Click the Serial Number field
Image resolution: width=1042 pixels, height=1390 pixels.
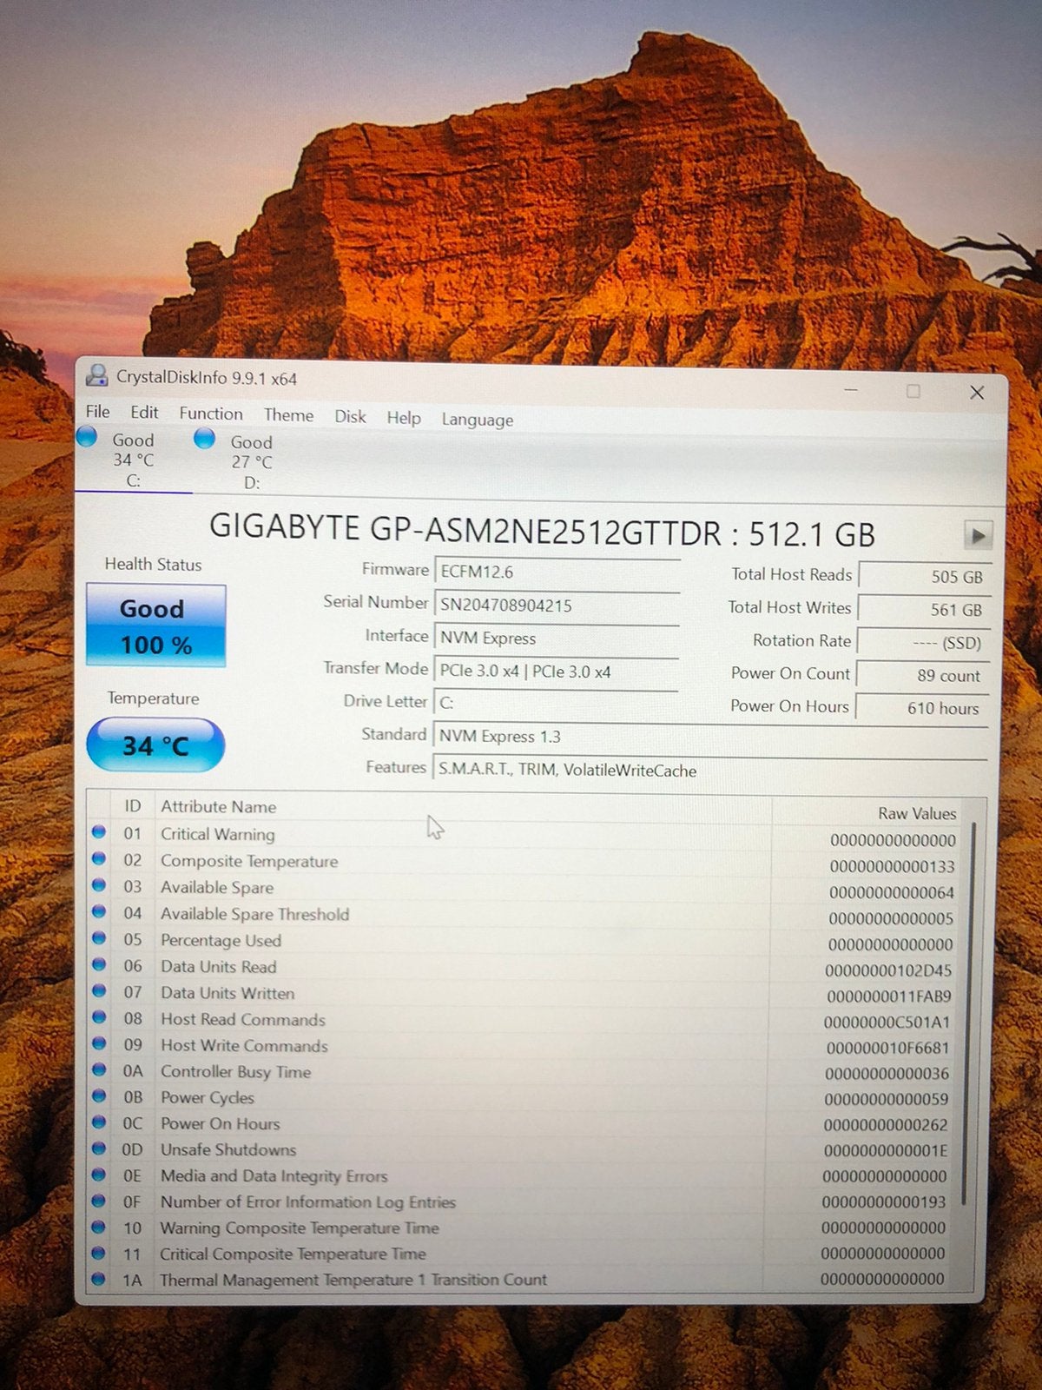click(557, 606)
